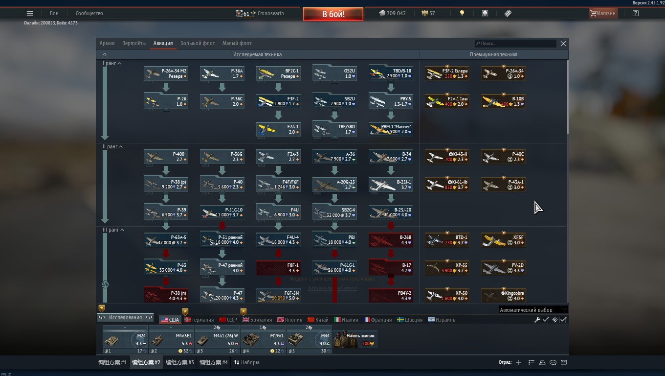Switch to the Малый флот tab

point(237,43)
